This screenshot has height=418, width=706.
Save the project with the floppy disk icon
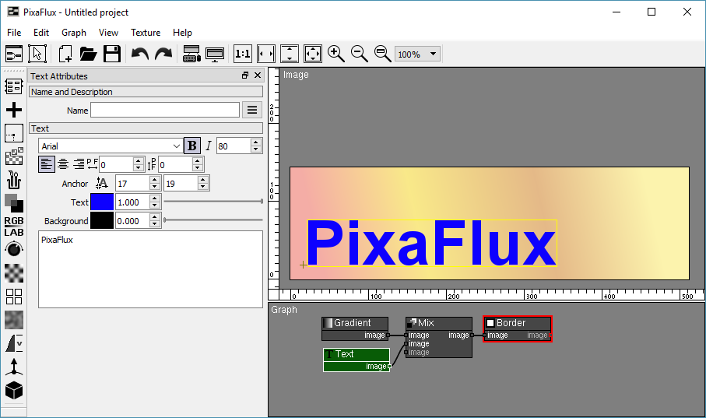click(111, 54)
